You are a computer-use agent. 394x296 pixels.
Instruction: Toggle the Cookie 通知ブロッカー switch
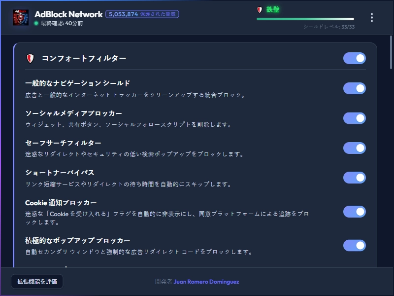354,212
